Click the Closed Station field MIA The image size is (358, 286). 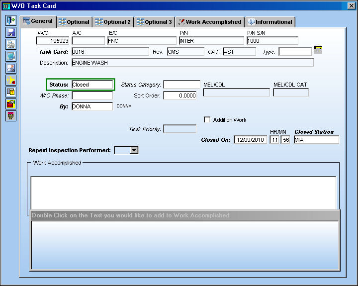pyautogui.click(x=316, y=140)
